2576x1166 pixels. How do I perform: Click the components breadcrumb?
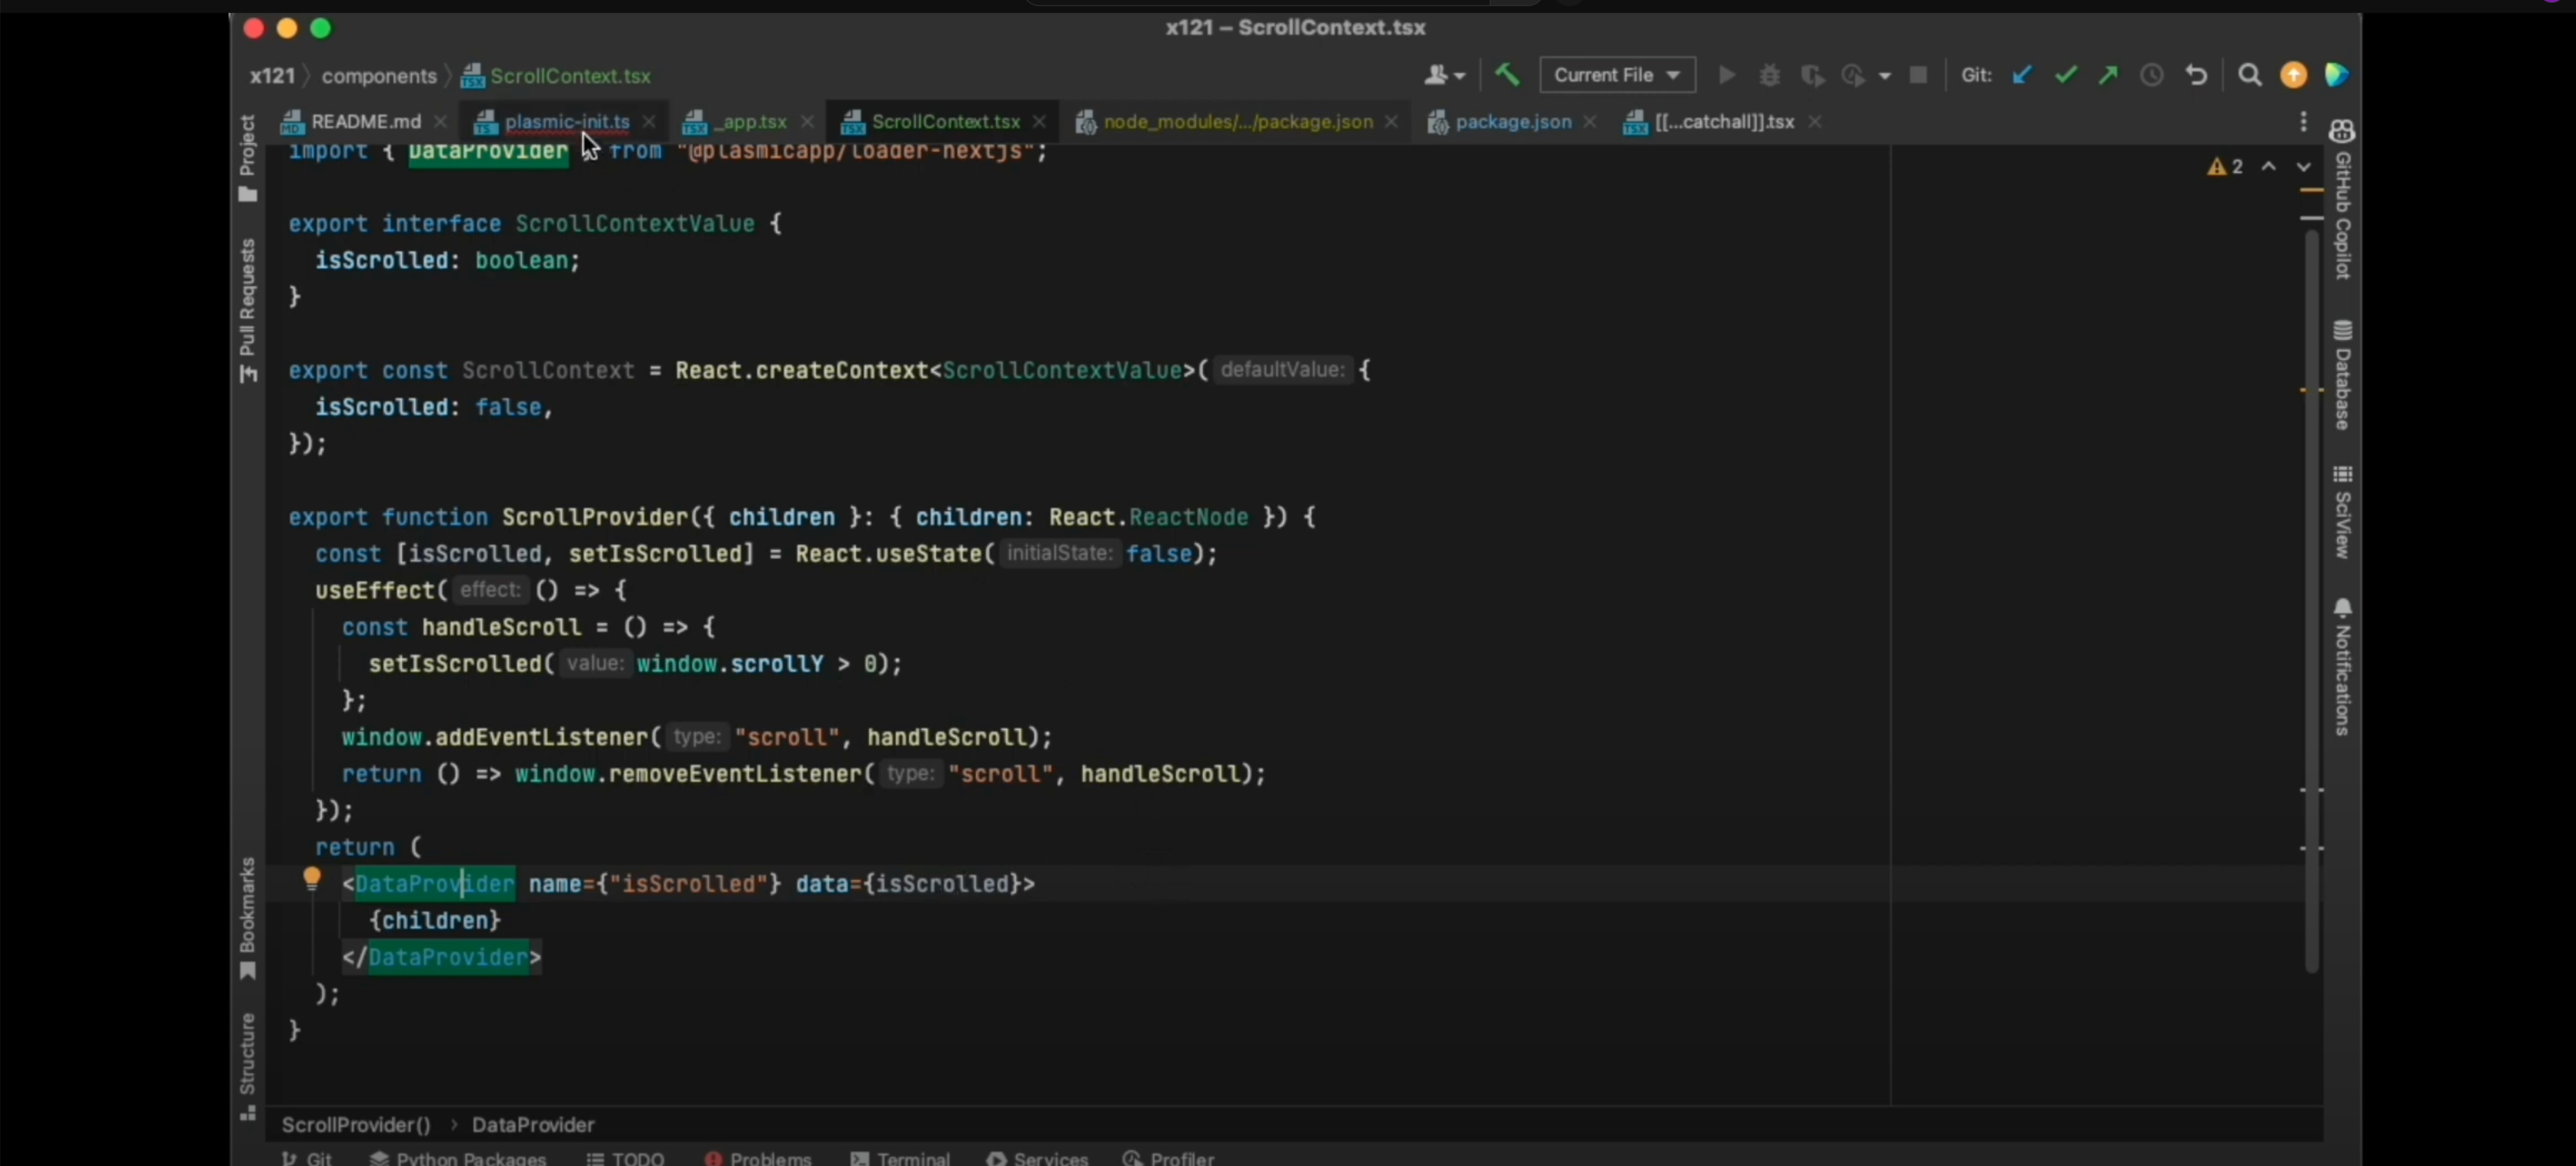click(379, 76)
